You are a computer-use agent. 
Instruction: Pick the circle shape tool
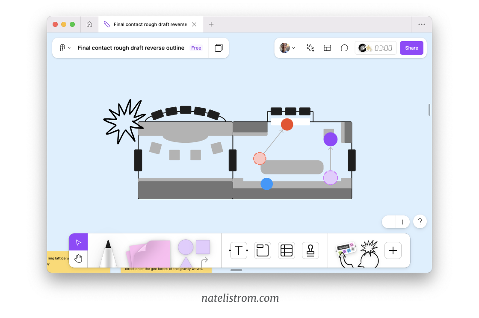tap(186, 247)
